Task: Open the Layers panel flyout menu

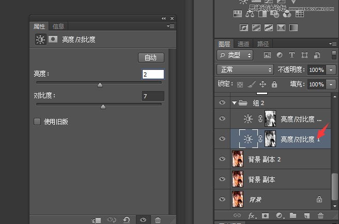Action: coord(333,44)
